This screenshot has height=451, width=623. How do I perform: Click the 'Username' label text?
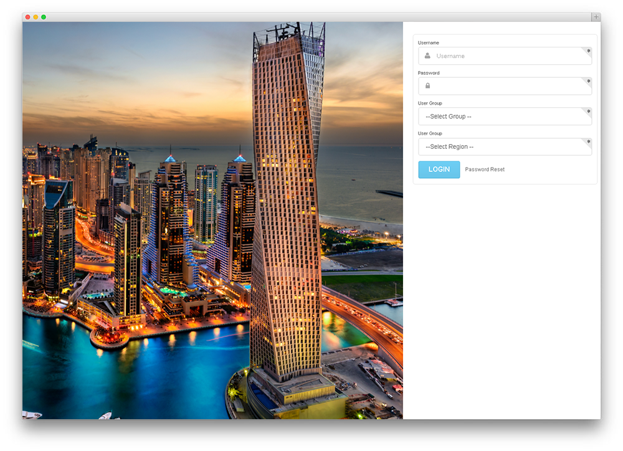click(429, 43)
